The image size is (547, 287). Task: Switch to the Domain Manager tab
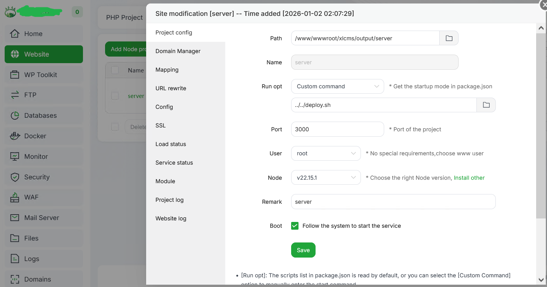pyautogui.click(x=178, y=51)
